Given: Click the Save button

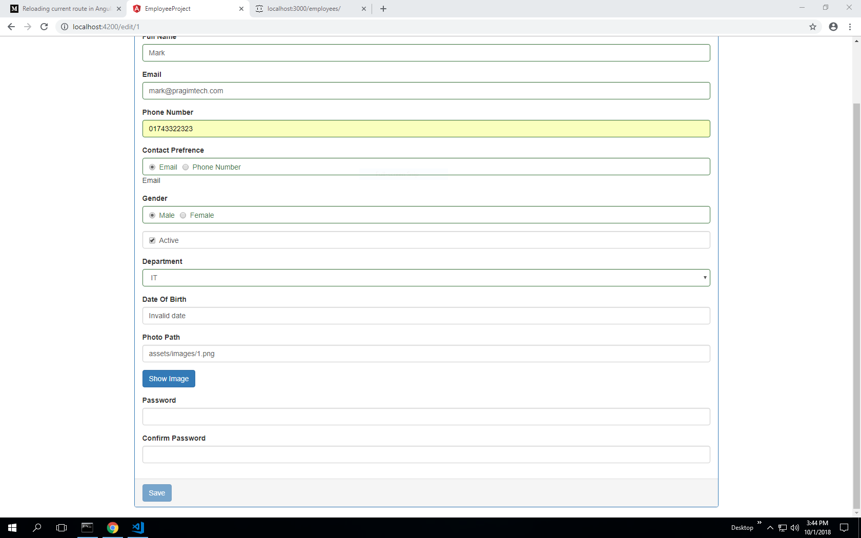Looking at the screenshot, I should 157,493.
